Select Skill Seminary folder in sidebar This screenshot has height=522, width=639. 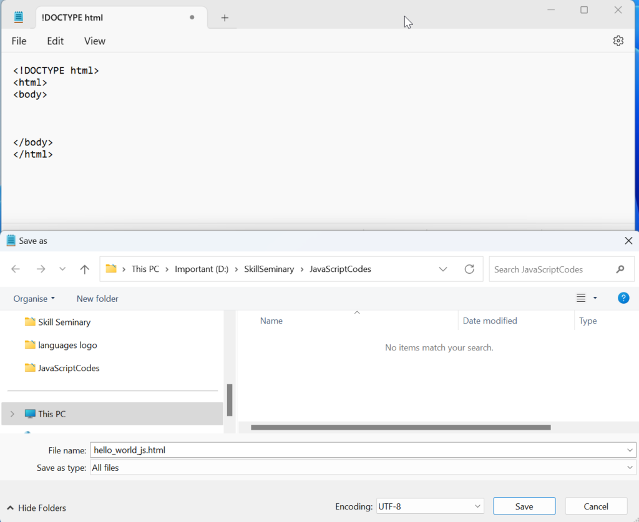click(57, 322)
